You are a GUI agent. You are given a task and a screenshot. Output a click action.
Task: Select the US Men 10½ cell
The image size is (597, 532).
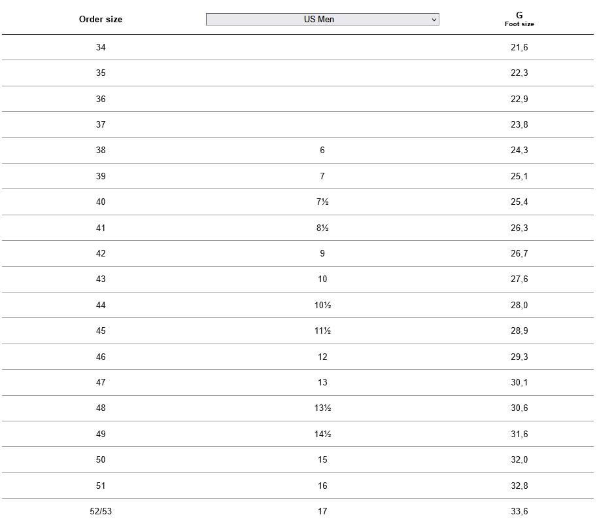(x=322, y=305)
